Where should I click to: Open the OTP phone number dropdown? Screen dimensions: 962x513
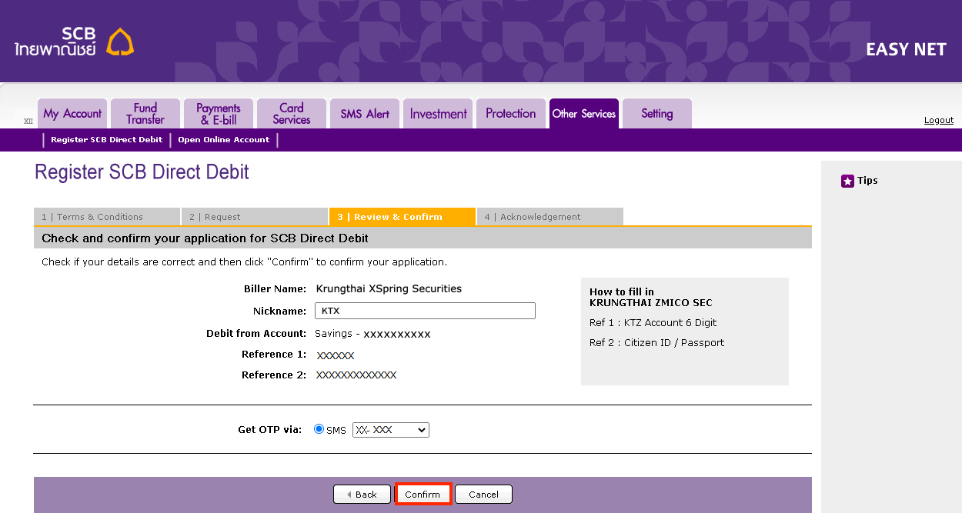[x=390, y=430]
